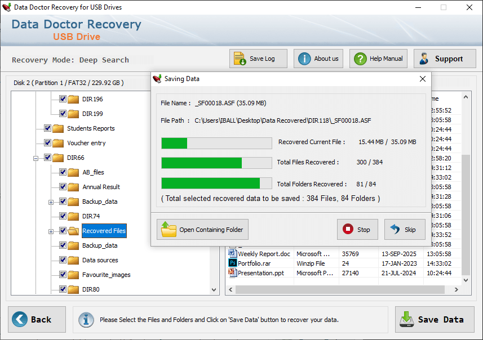Click the Open Containing Folder button label
This screenshot has height=340, width=483.
[x=211, y=230]
